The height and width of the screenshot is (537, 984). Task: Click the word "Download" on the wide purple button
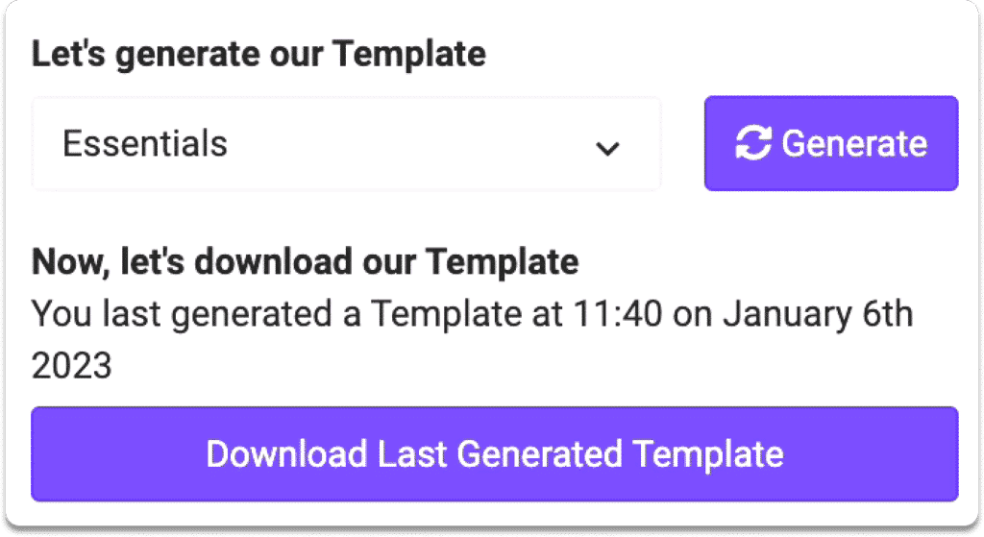pyautogui.click(x=286, y=453)
